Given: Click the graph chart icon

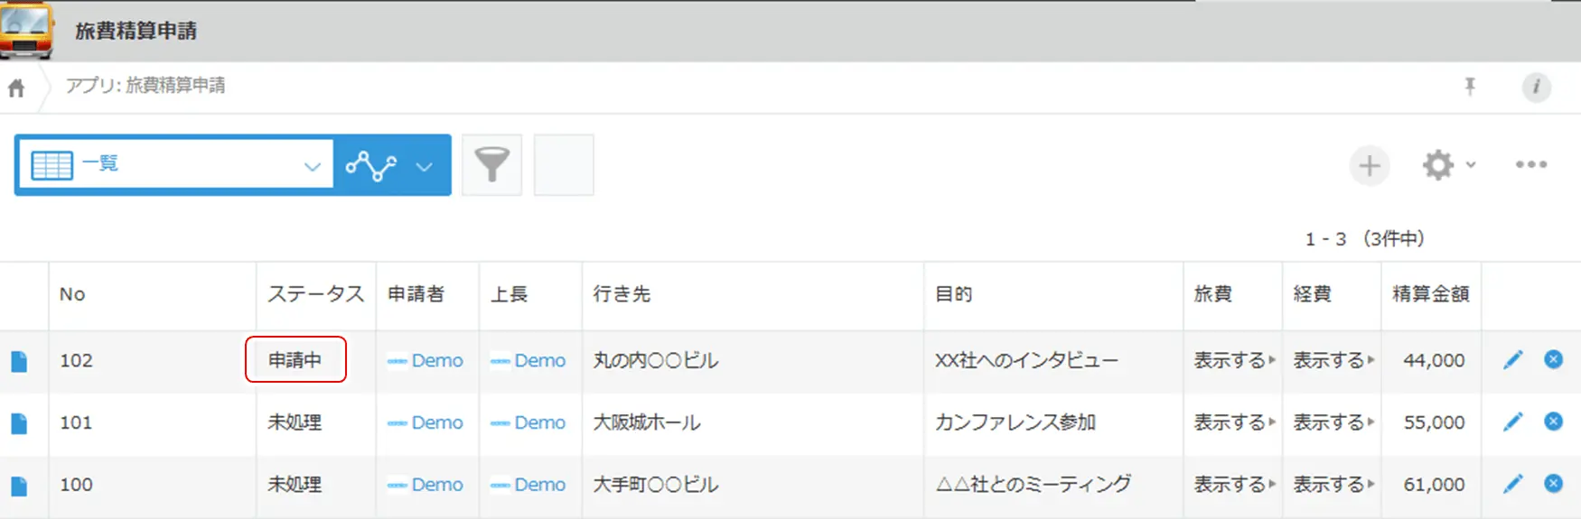Looking at the screenshot, I should [x=371, y=165].
